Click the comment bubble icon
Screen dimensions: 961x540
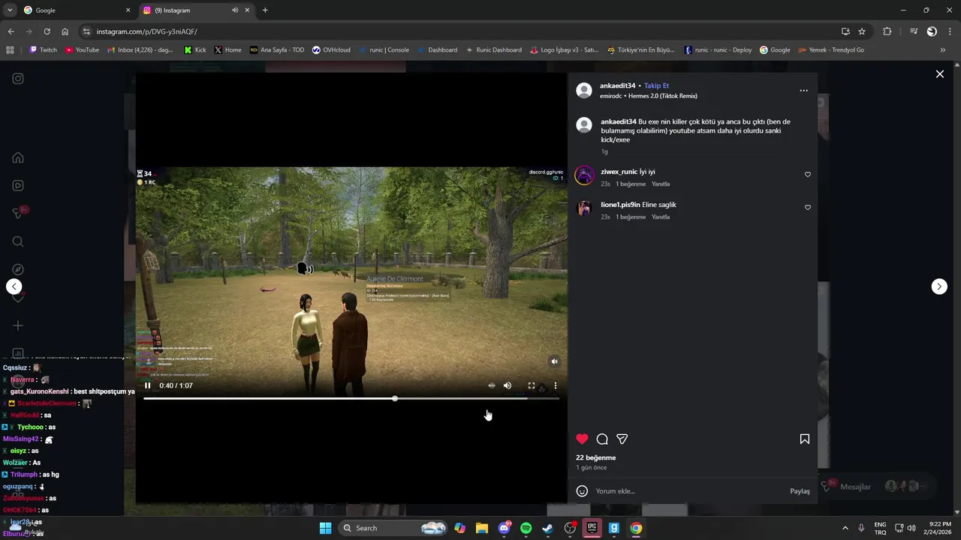(602, 439)
